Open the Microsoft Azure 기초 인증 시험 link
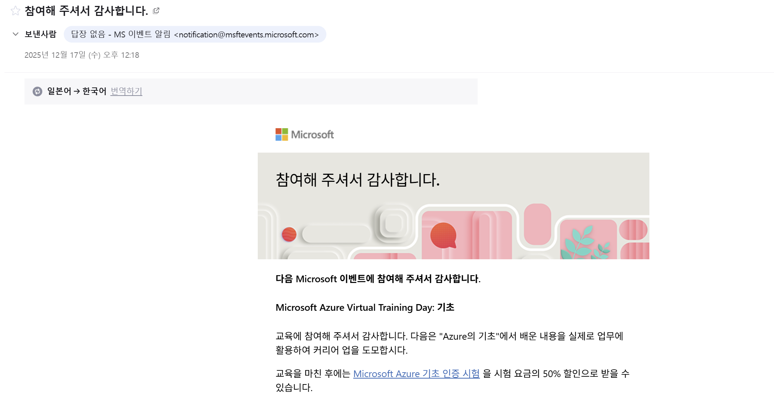This screenshot has height=393, width=774. [x=417, y=374]
